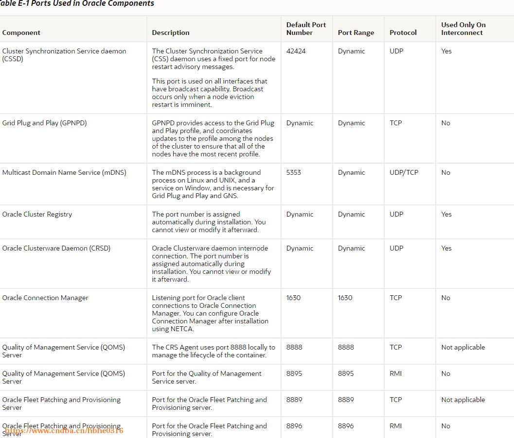This screenshot has width=514, height=438.
Task: Click 'The port number is assigned automatically' description
Action: click(209, 222)
